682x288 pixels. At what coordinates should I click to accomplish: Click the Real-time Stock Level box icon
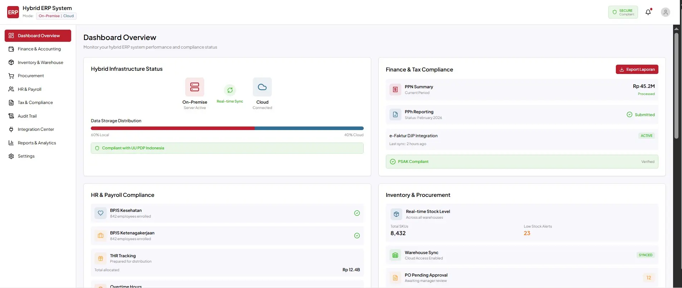click(396, 214)
